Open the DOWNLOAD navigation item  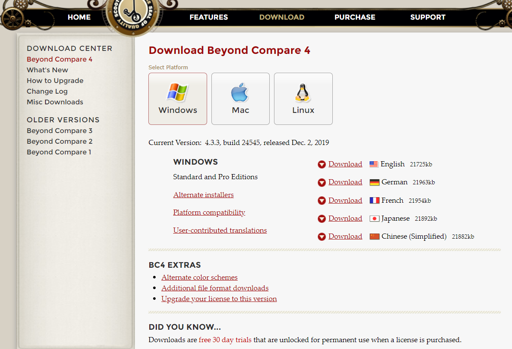point(282,17)
